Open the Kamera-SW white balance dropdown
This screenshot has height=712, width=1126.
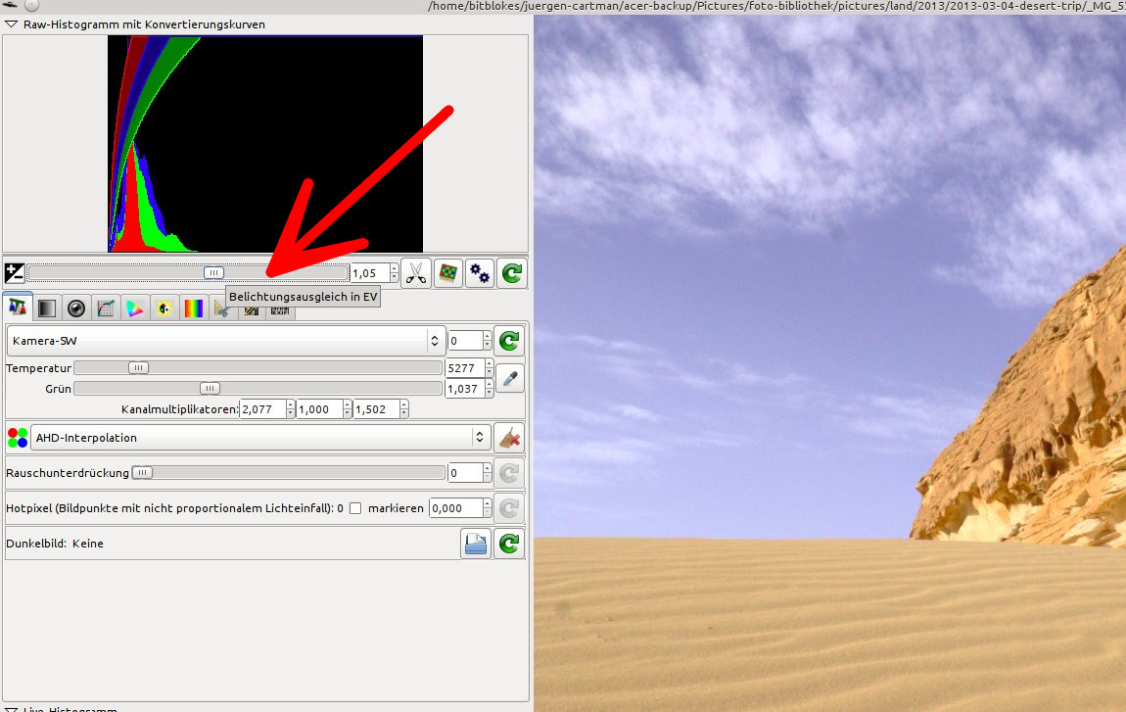[225, 341]
